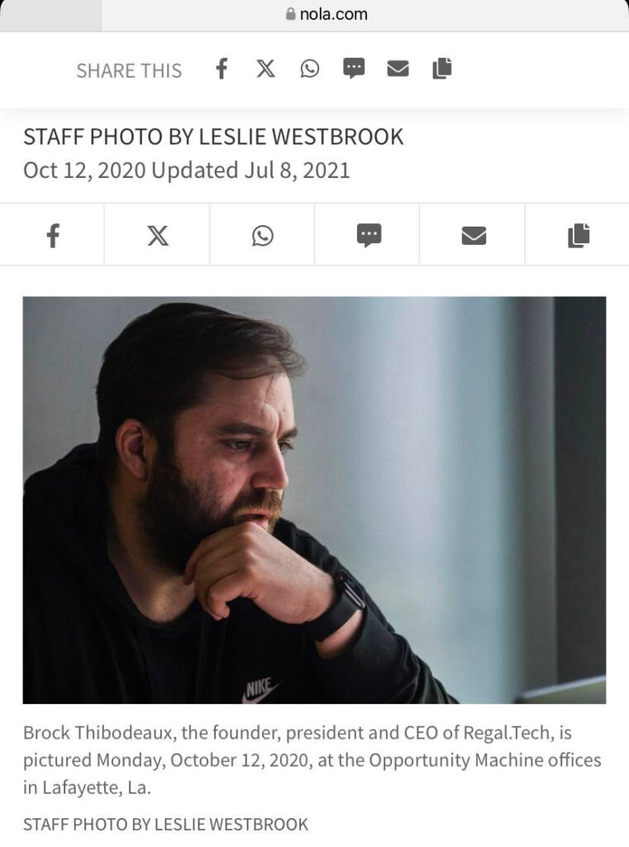Share on Facebook from the SHARE THIS bar

coord(222,69)
